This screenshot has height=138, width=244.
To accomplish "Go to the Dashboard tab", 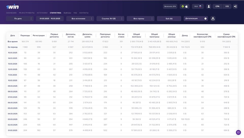I will pyautogui.click(x=11, y=13).
